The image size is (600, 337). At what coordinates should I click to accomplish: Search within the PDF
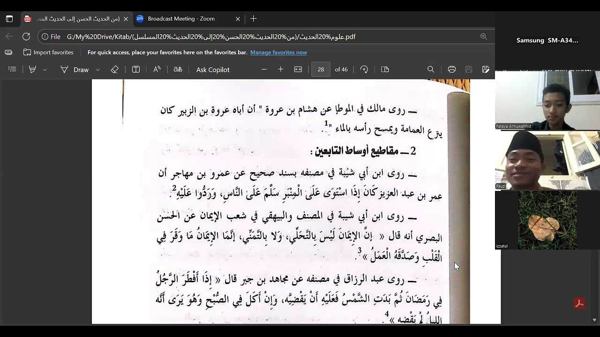coord(431,69)
